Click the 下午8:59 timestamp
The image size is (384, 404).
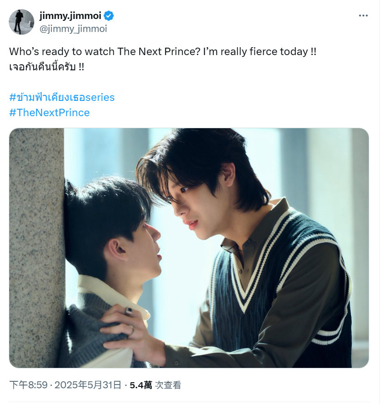pyautogui.click(x=29, y=385)
